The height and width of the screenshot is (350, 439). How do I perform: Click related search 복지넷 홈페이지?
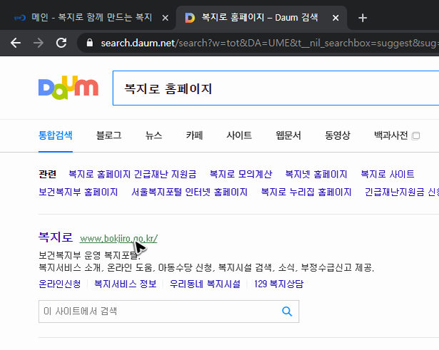pos(316,174)
